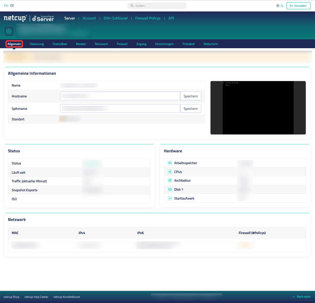Click the IPv6 column header
The width and height of the screenshot is (315, 303).
click(x=141, y=233)
